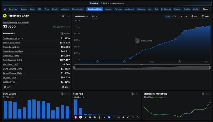
Task: Click the white round icon under second fees bar
Action: point(81,117)
